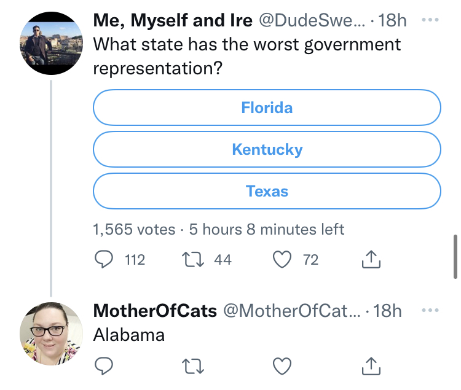
Task: Reply to the poll tweet with 112 comments
Action: tap(104, 259)
